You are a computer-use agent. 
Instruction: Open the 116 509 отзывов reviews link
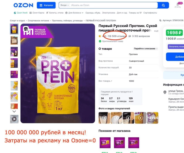[x=117, y=36]
